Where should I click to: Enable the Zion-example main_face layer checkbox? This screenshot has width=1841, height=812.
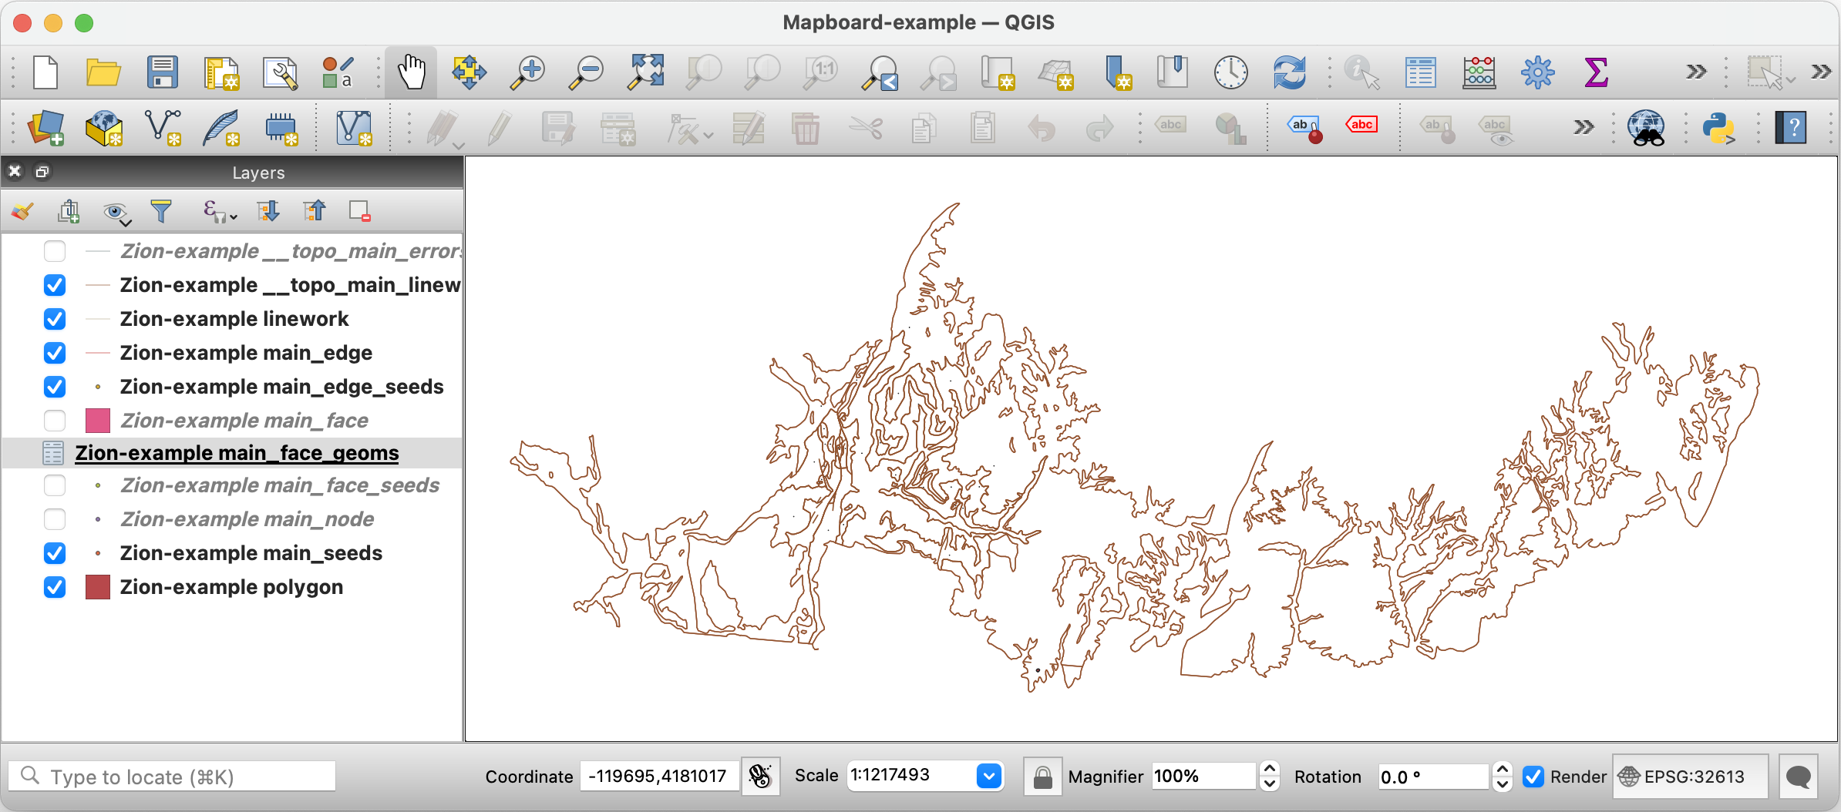tap(55, 421)
